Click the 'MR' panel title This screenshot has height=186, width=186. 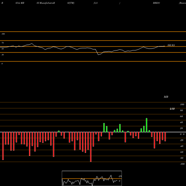click(166, 97)
